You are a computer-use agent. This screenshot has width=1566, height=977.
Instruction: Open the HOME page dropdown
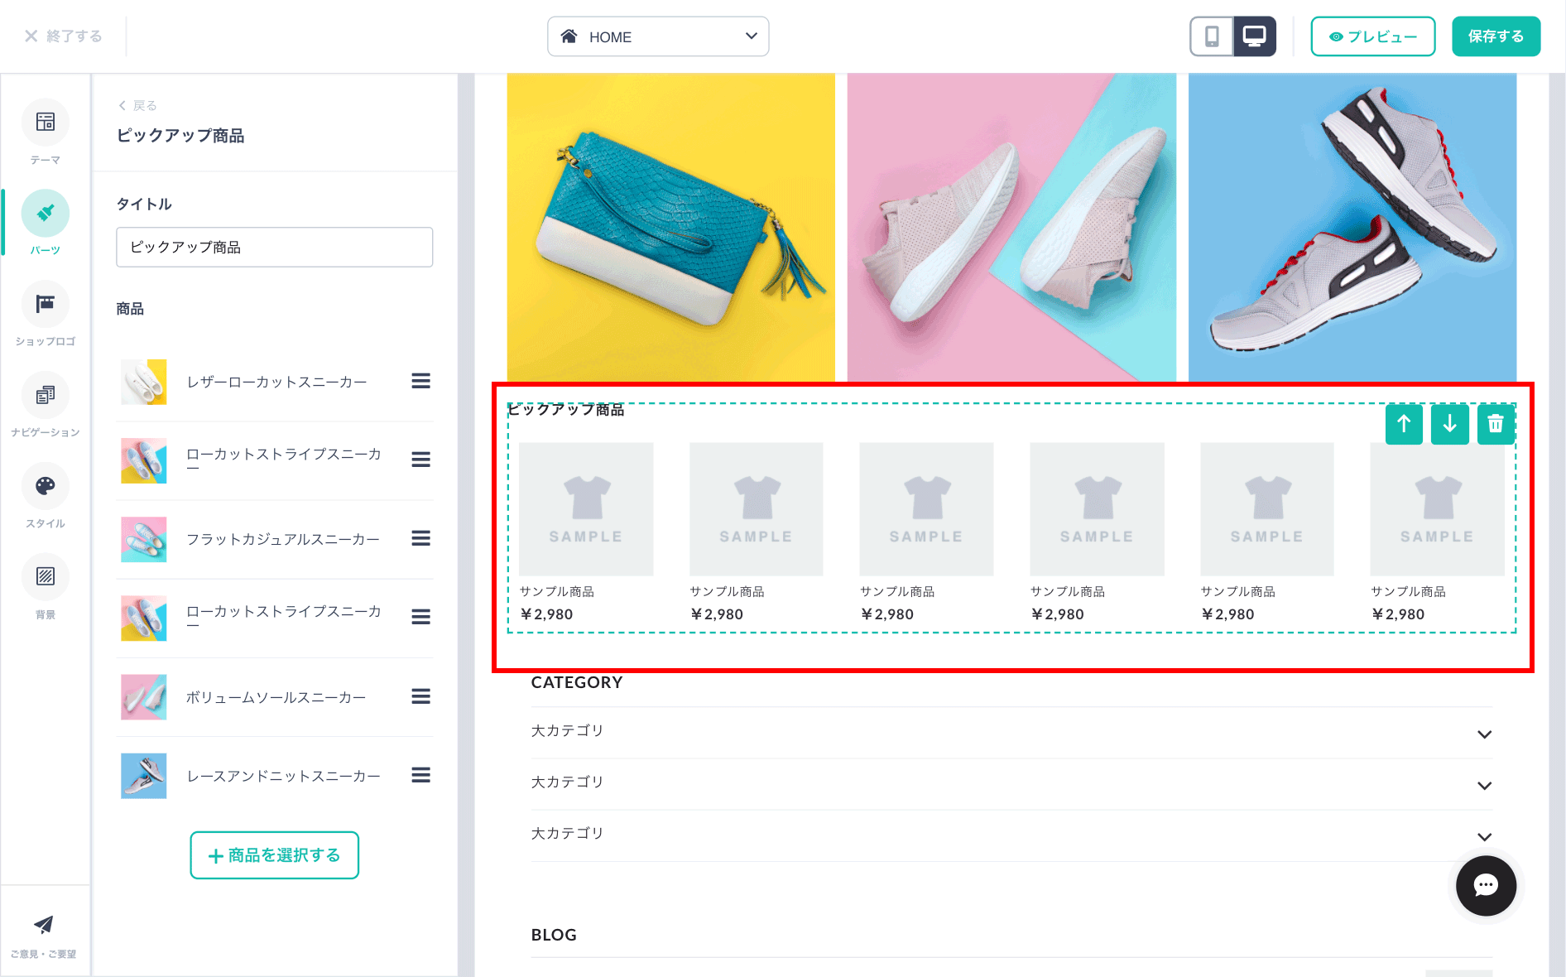(x=658, y=36)
